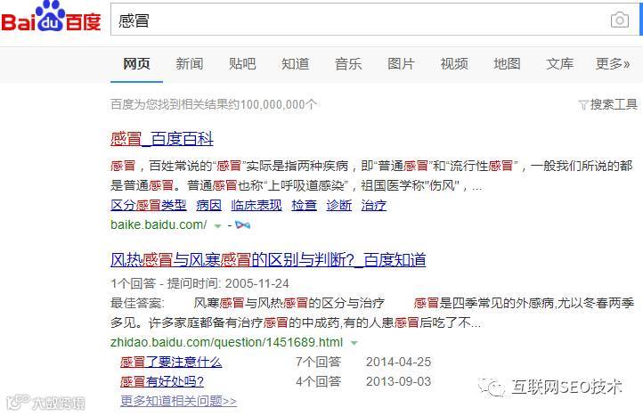Open camera image search icon

(619, 20)
